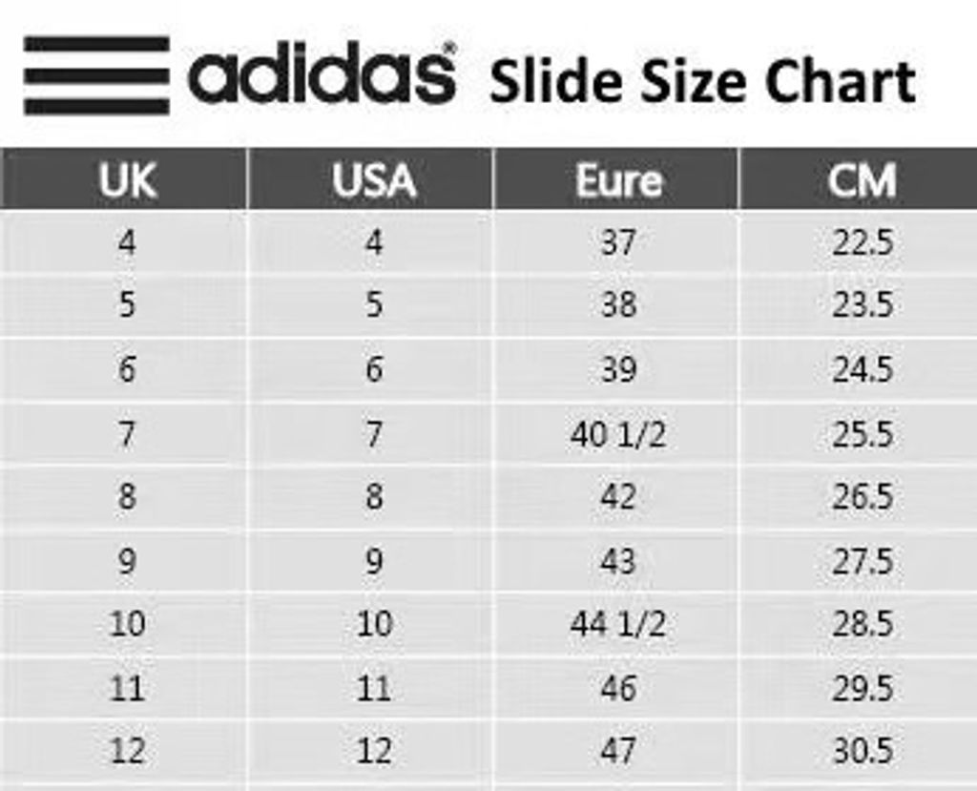This screenshot has height=791, width=977.
Task: Select the 26.5 CM value
Action: tap(862, 497)
